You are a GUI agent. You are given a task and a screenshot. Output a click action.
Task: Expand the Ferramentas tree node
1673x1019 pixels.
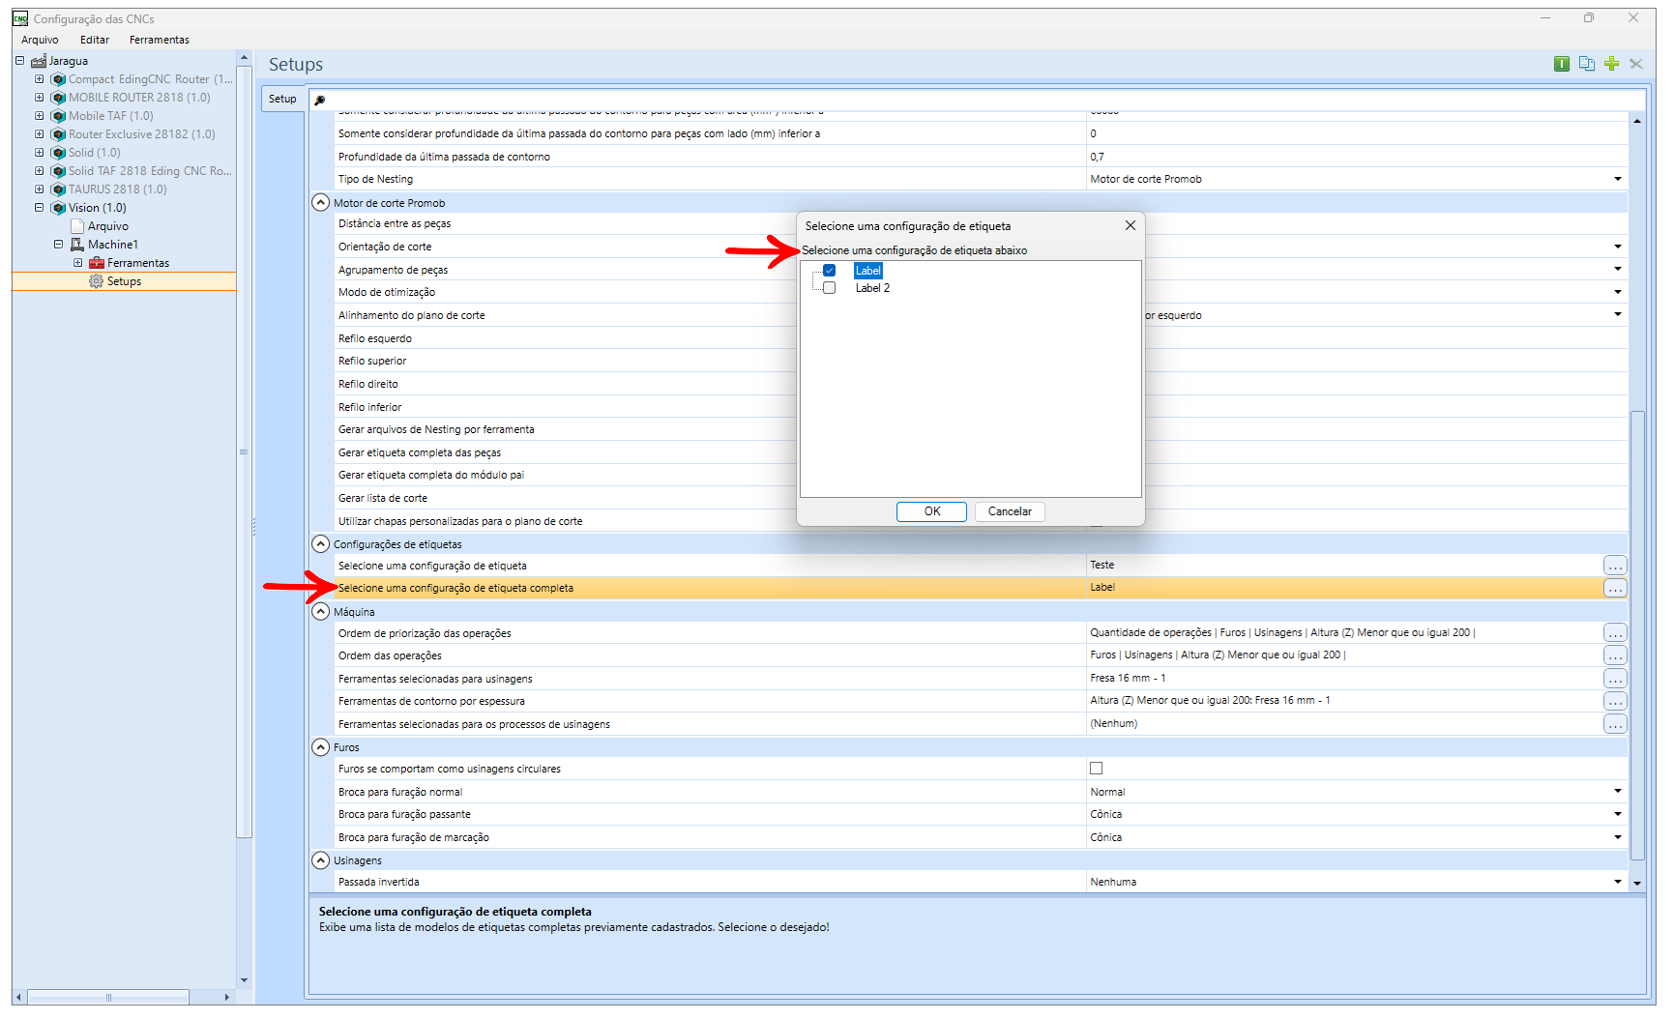78,263
